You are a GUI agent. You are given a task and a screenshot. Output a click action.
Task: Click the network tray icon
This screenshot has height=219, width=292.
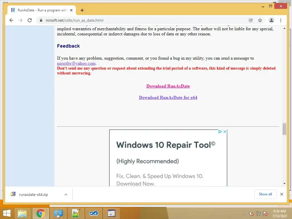tap(258, 214)
